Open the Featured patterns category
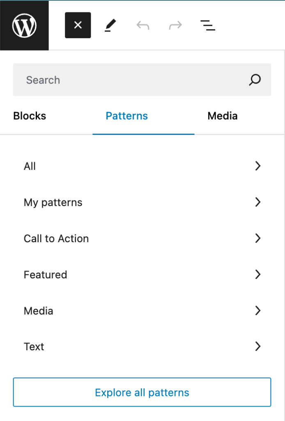The width and height of the screenshot is (285, 421). pos(142,274)
